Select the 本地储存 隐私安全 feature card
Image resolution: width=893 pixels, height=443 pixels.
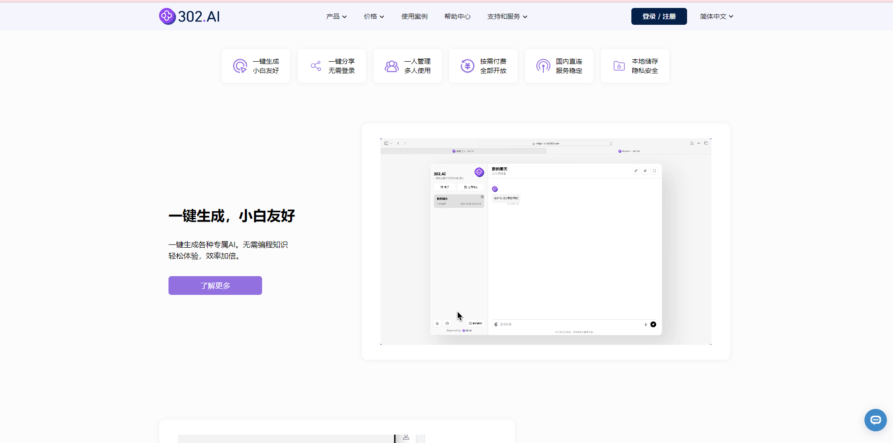[635, 66]
